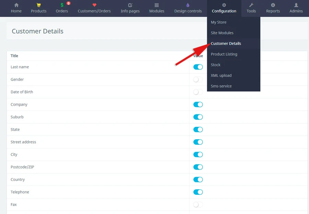Enable the Gender field toggle
Screen dimensions: 309x214
pos(198,80)
